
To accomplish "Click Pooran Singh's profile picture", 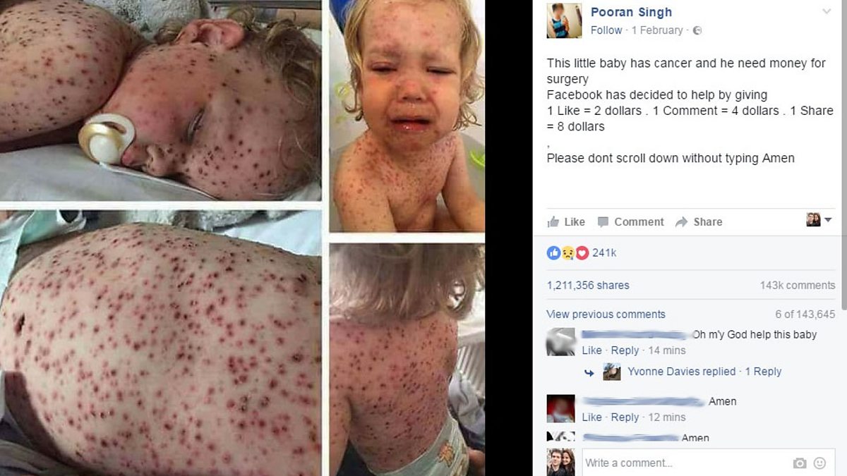I will coord(564,20).
